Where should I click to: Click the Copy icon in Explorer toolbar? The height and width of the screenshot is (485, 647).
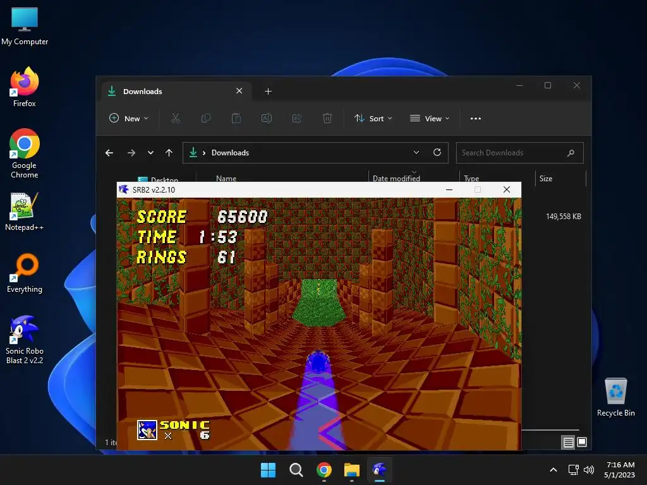pos(205,118)
